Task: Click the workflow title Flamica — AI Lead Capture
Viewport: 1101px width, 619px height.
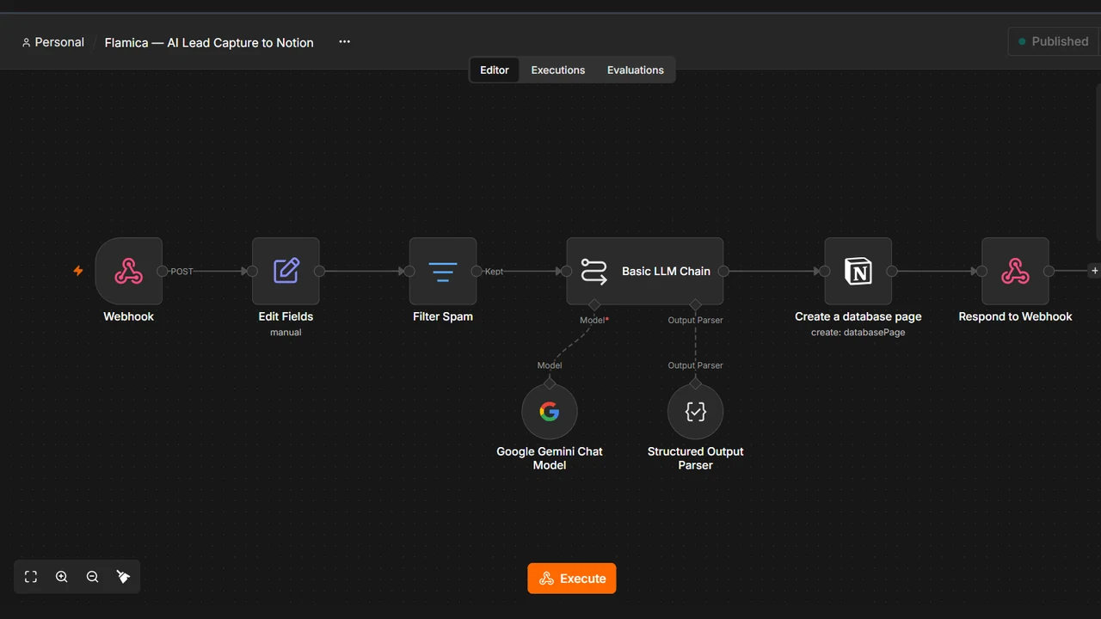Action: tap(209, 42)
